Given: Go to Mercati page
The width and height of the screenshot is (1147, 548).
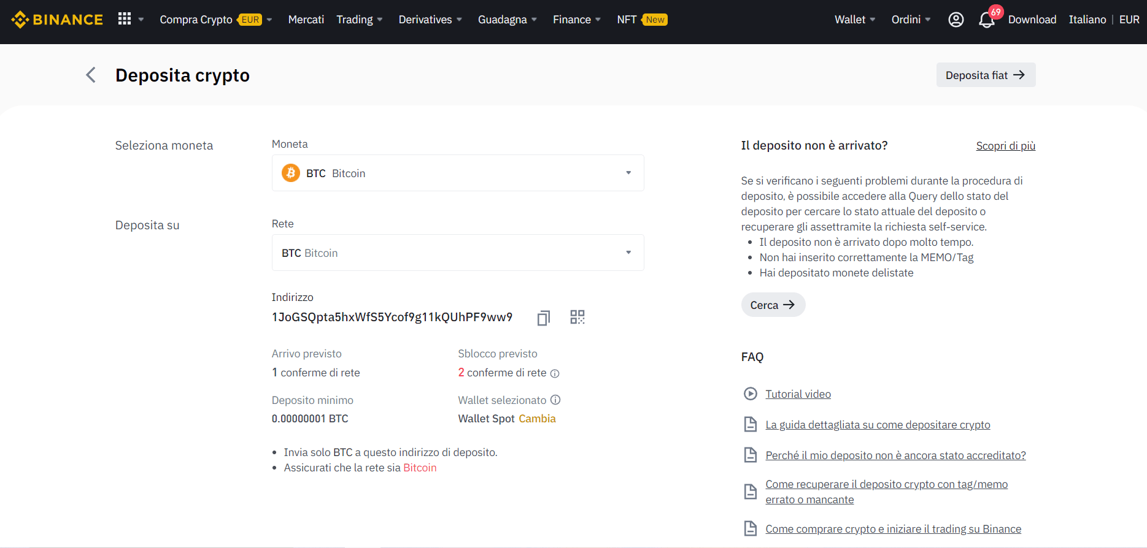Looking at the screenshot, I should (x=306, y=20).
